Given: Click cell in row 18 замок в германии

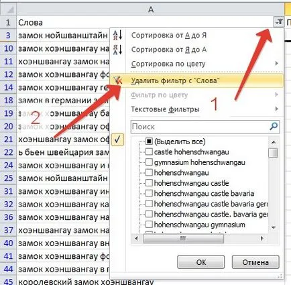Looking at the screenshot, I should pos(63,100).
